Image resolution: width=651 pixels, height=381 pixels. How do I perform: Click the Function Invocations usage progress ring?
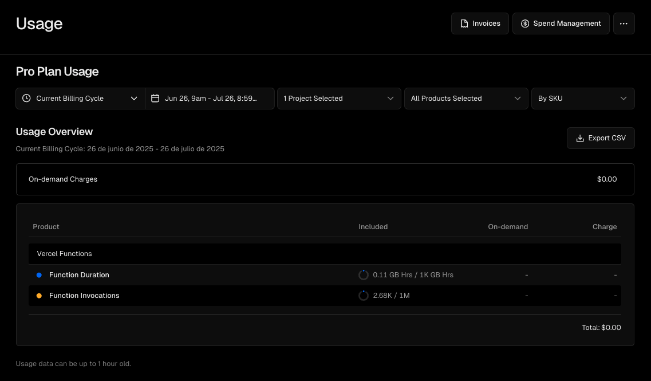(x=363, y=296)
